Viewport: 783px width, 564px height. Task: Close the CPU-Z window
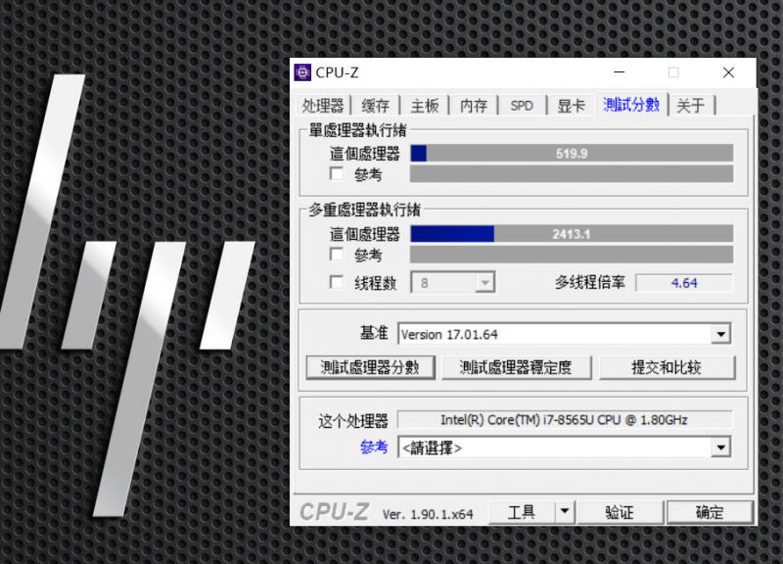tap(728, 72)
